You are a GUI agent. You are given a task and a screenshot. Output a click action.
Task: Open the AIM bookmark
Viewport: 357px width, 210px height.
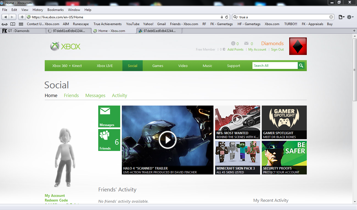pyautogui.click(x=66, y=24)
